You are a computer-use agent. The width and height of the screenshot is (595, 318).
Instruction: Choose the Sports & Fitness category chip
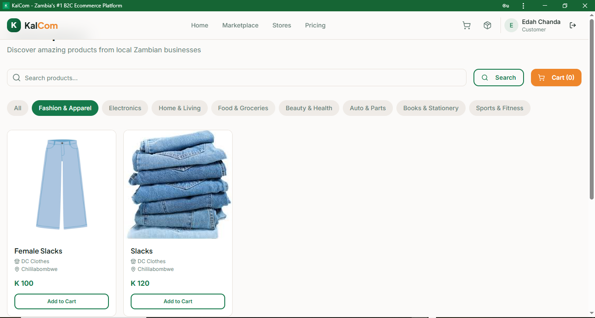point(499,108)
